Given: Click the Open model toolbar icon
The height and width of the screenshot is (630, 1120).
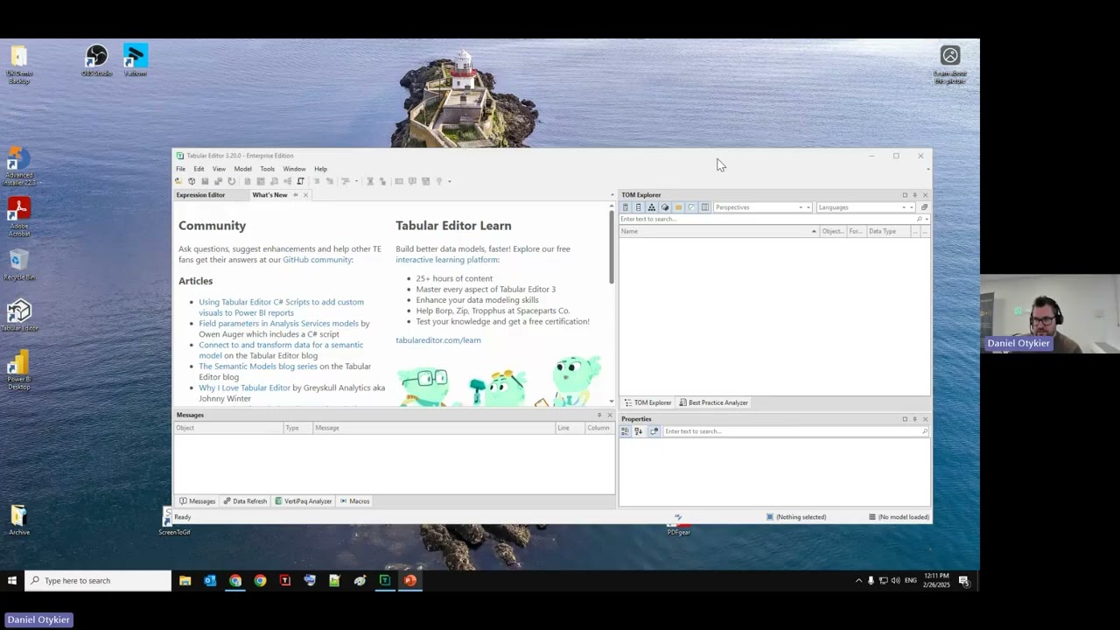Looking at the screenshot, I should tap(178, 181).
